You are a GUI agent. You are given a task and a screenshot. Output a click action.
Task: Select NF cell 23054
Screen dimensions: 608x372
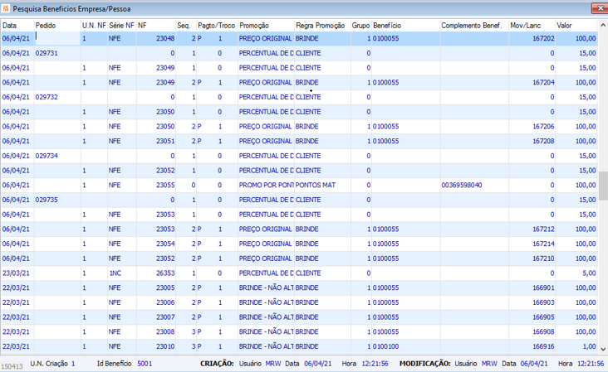[156, 244]
